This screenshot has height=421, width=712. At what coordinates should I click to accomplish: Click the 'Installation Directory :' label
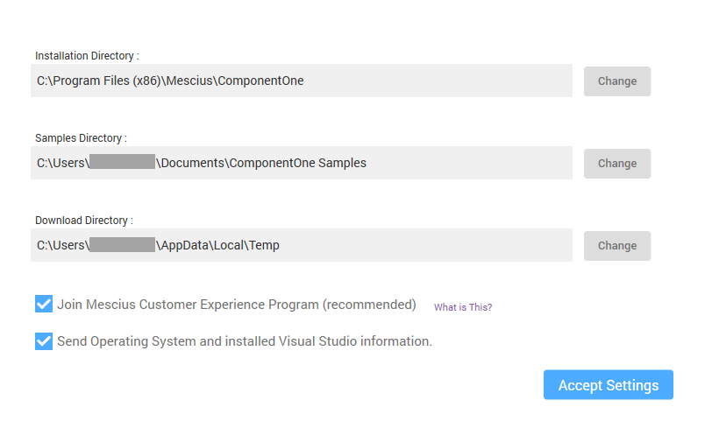coord(87,56)
